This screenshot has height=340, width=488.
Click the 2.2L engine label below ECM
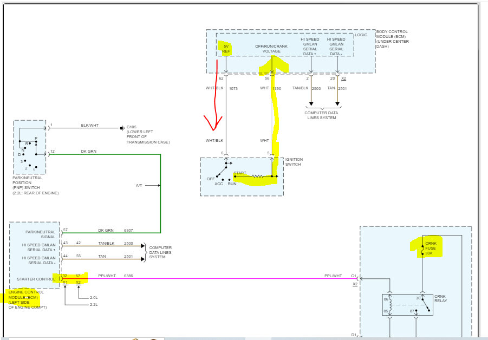tap(94, 304)
